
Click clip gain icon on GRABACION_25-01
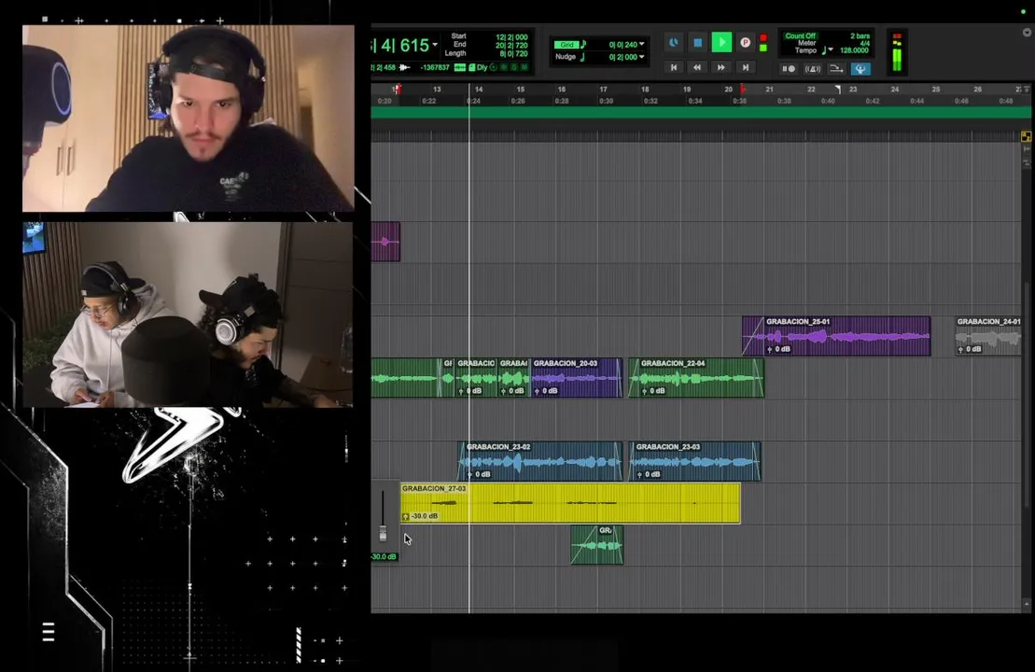click(x=769, y=349)
